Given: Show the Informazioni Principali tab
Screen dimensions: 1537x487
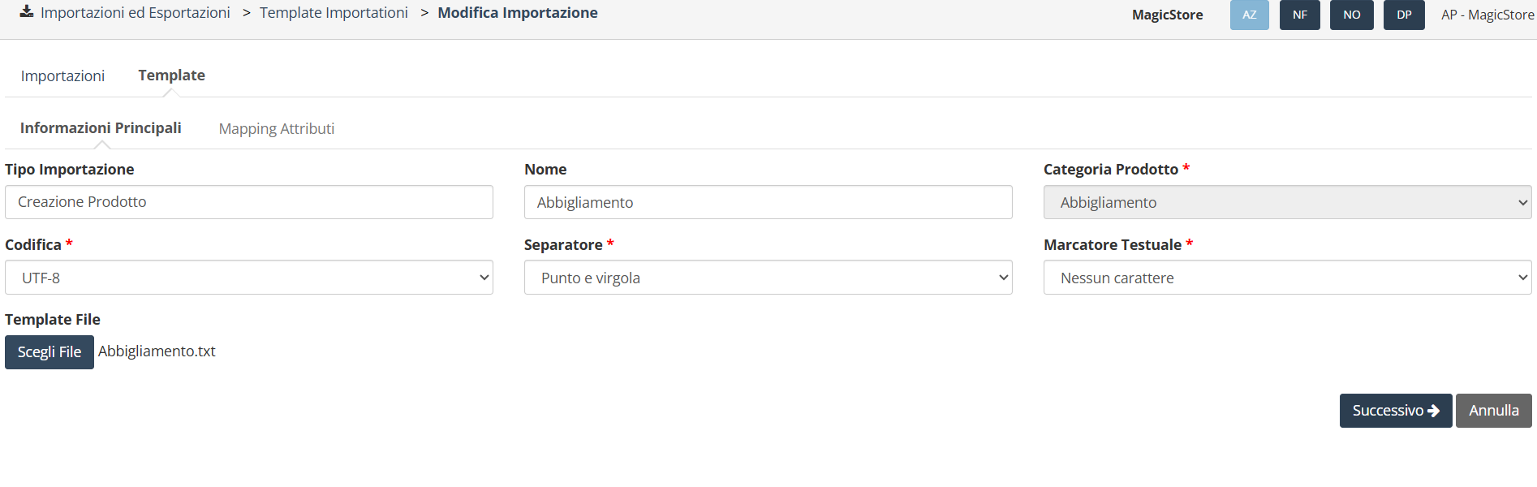Looking at the screenshot, I should point(101,128).
